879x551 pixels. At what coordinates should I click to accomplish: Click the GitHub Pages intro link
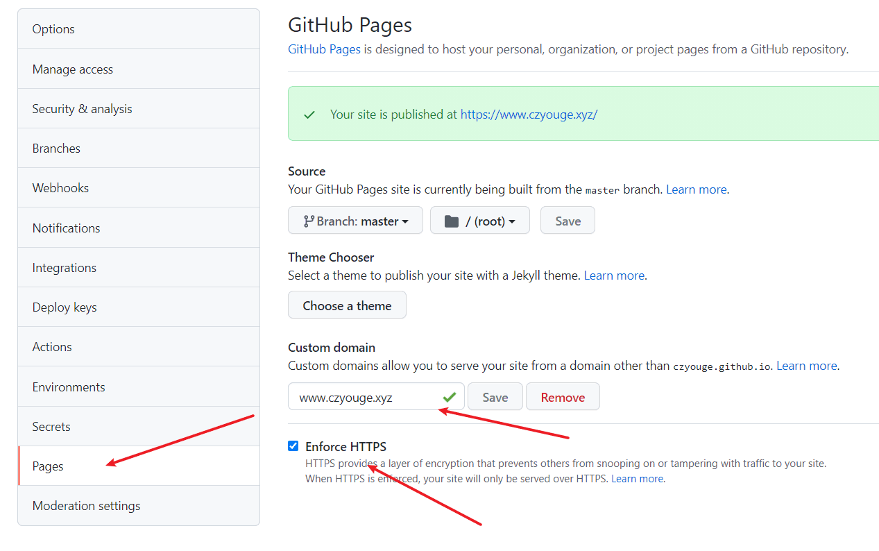click(324, 49)
